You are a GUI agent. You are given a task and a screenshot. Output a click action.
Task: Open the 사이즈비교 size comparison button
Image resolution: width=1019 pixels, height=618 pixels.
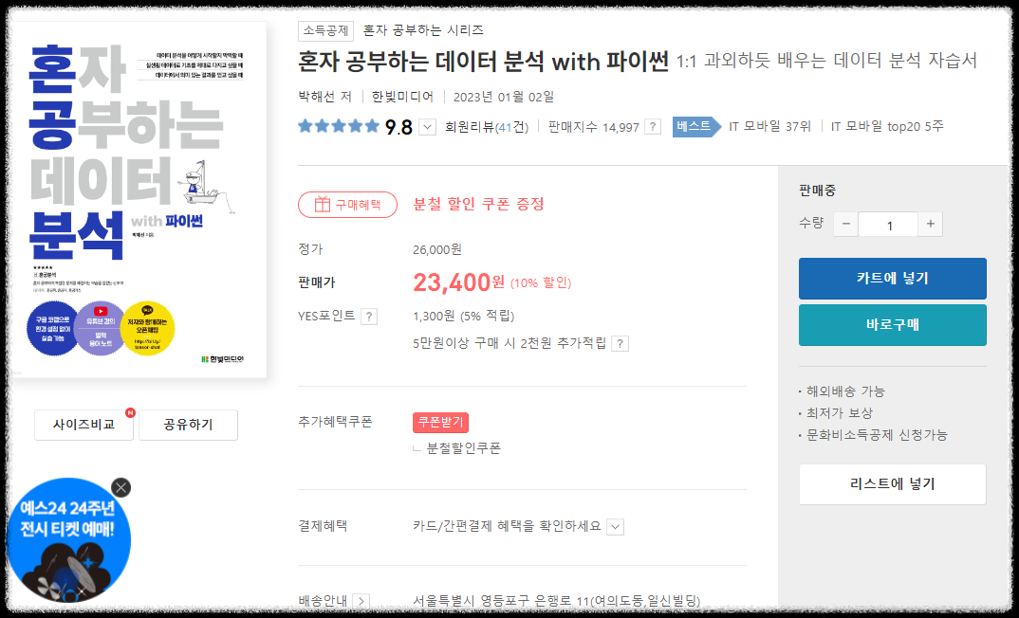[83, 425]
